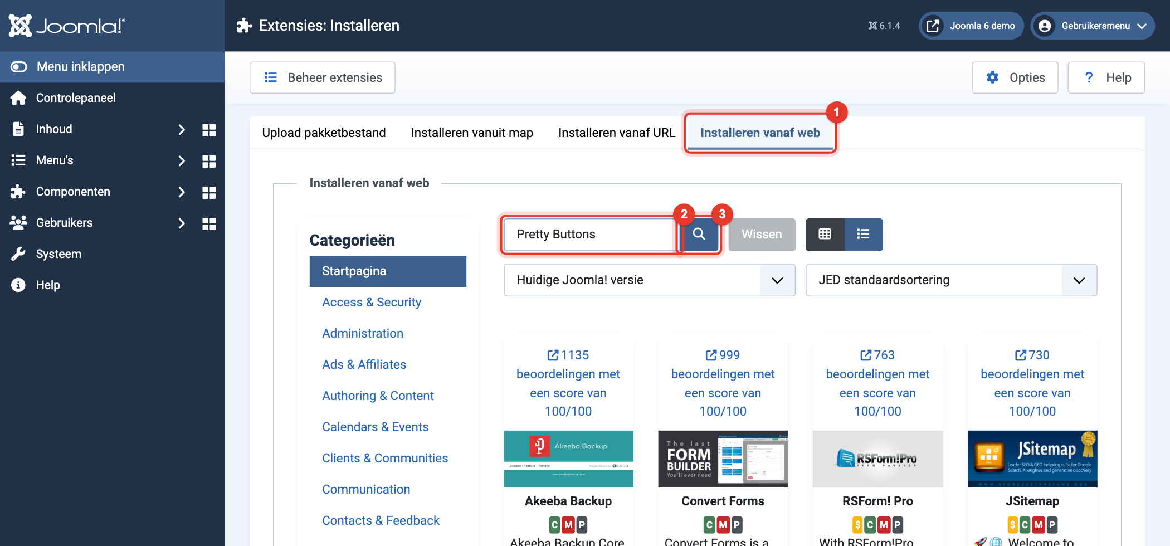Open 999 beoordelingen reviews link
1170x546 pixels.
point(723,383)
